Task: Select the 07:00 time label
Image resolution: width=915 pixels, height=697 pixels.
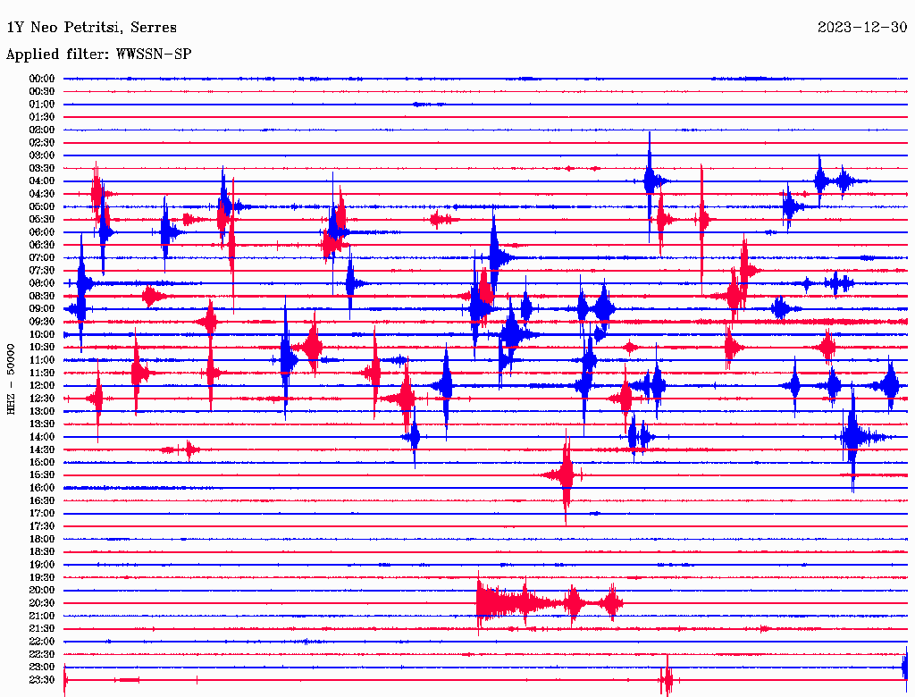Action: coord(42,257)
